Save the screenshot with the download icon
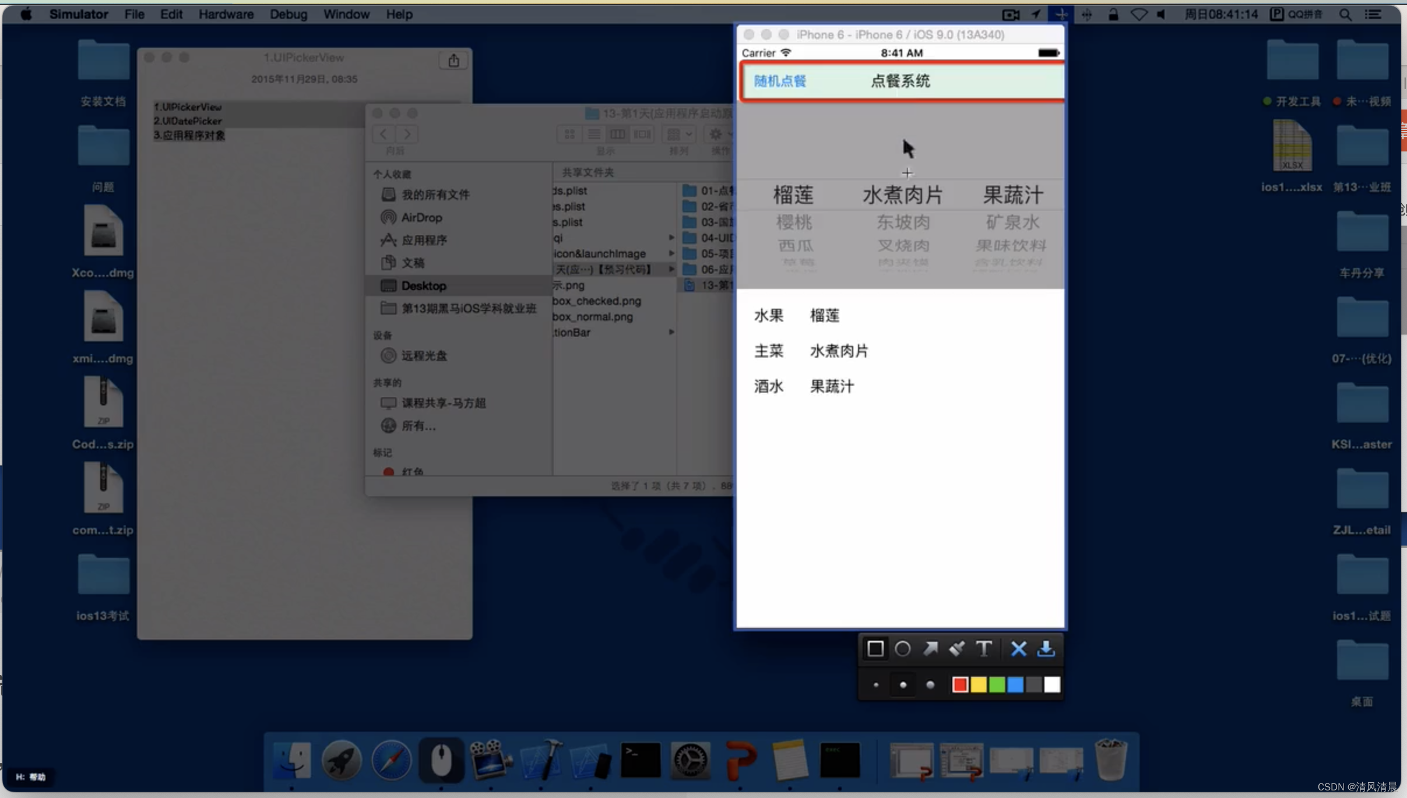This screenshot has height=798, width=1407. click(x=1046, y=648)
